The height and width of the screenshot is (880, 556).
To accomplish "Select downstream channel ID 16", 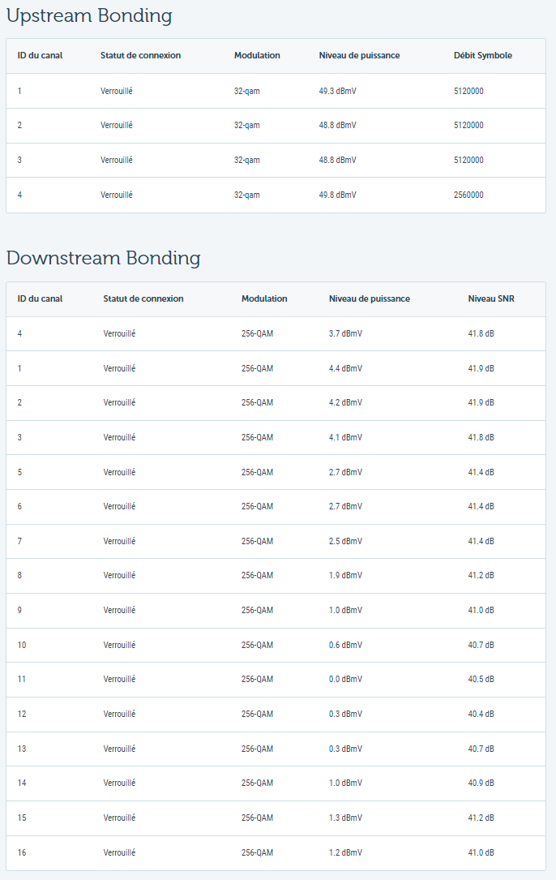I will click(x=22, y=852).
